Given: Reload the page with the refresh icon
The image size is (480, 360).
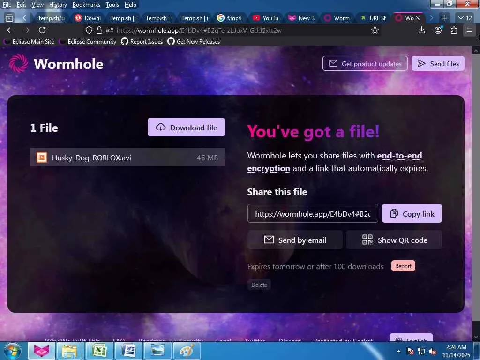Looking at the screenshot, I should click(x=42, y=30).
